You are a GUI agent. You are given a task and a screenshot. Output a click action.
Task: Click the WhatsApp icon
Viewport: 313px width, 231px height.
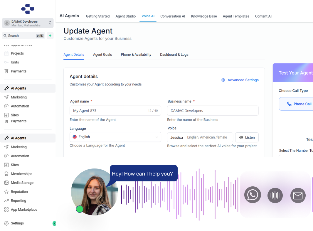(253, 195)
